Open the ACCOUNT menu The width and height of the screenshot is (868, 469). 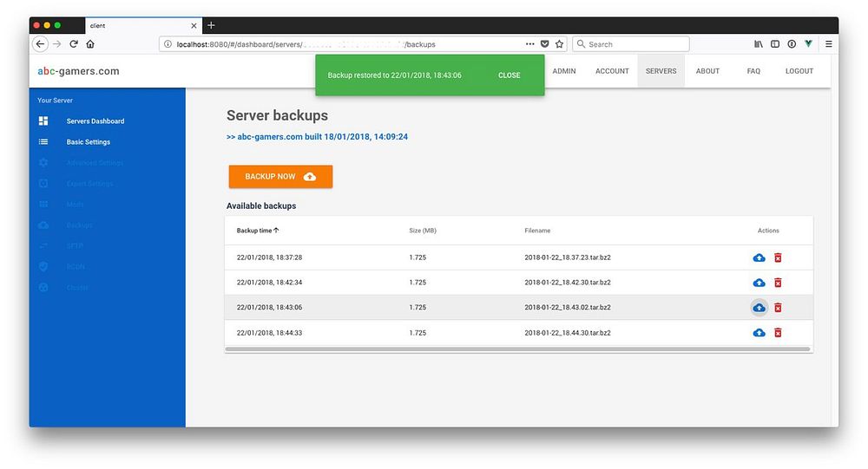[x=612, y=71]
